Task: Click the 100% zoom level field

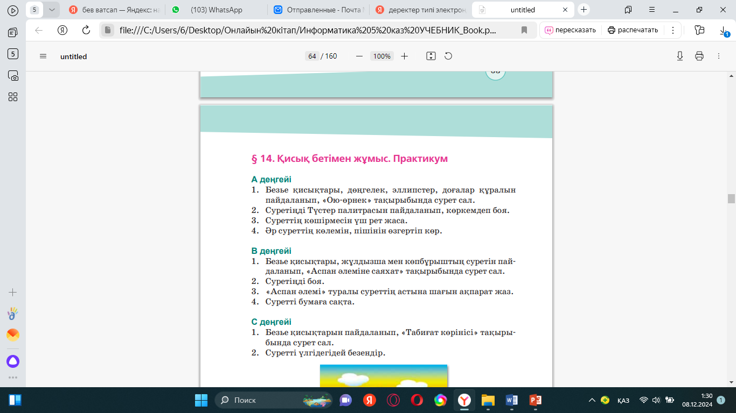Action: 382,56
